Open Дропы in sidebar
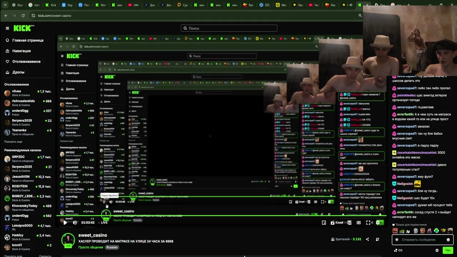Viewport: 457px width, 257px height. [15, 72]
